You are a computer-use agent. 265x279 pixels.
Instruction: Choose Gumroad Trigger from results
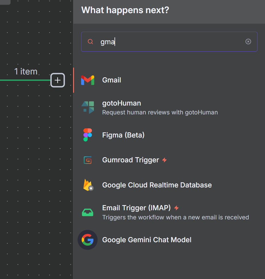pyautogui.click(x=169, y=160)
